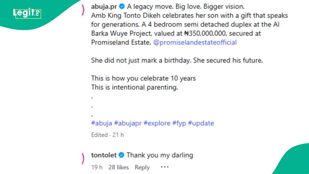Screen dimensions: 309x174
Task: Reply to tontolet's comment
Action: point(142,167)
